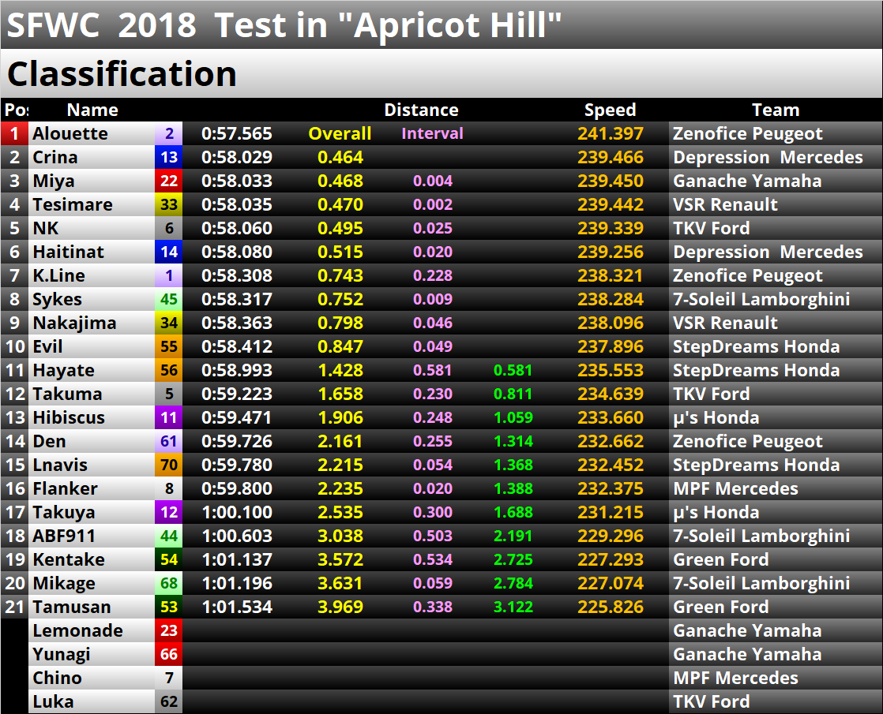This screenshot has width=883, height=714.
Task: Select driver Flanker
Action: click(65, 488)
